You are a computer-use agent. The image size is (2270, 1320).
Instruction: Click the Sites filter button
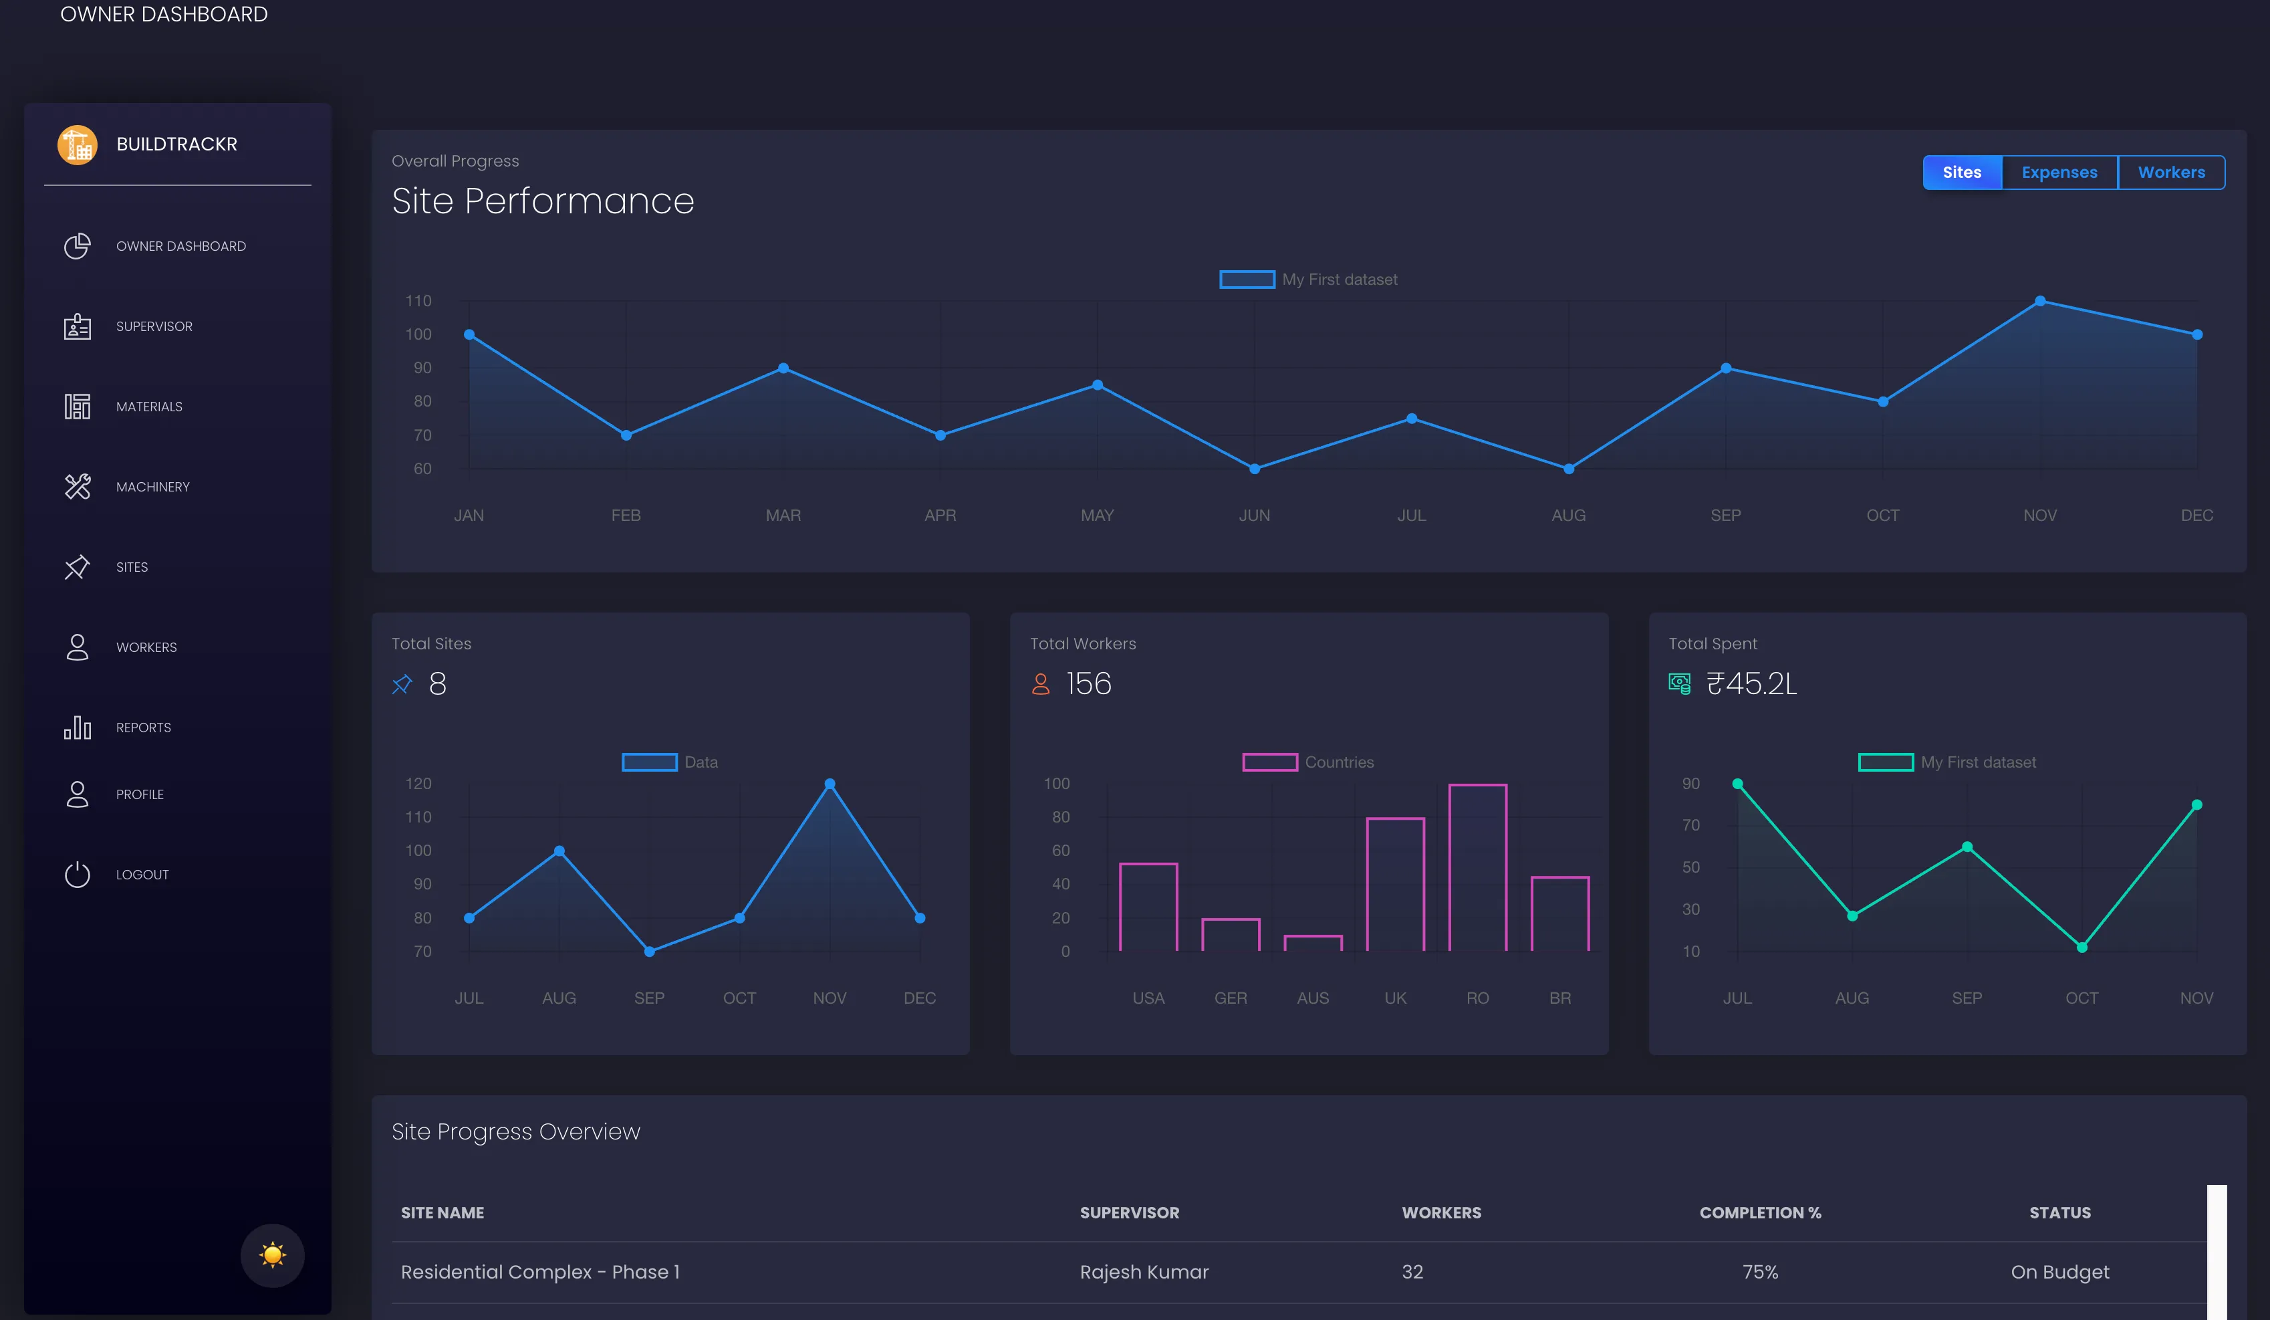click(1962, 172)
